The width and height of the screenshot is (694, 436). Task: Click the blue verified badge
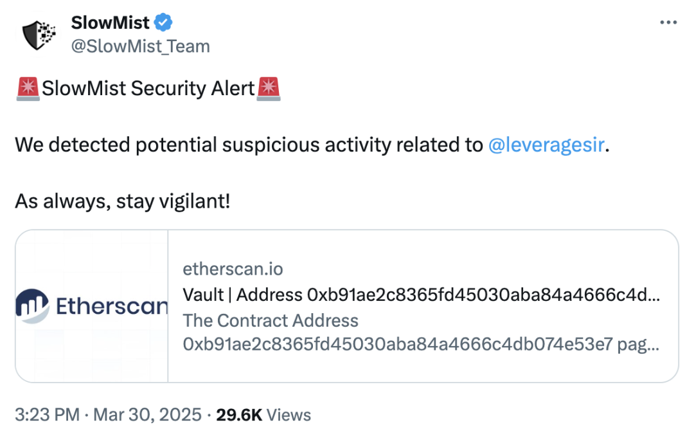[x=163, y=23]
